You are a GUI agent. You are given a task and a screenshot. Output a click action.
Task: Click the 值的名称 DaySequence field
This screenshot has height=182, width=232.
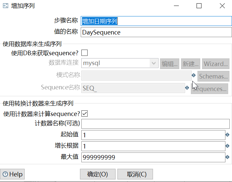156,32
